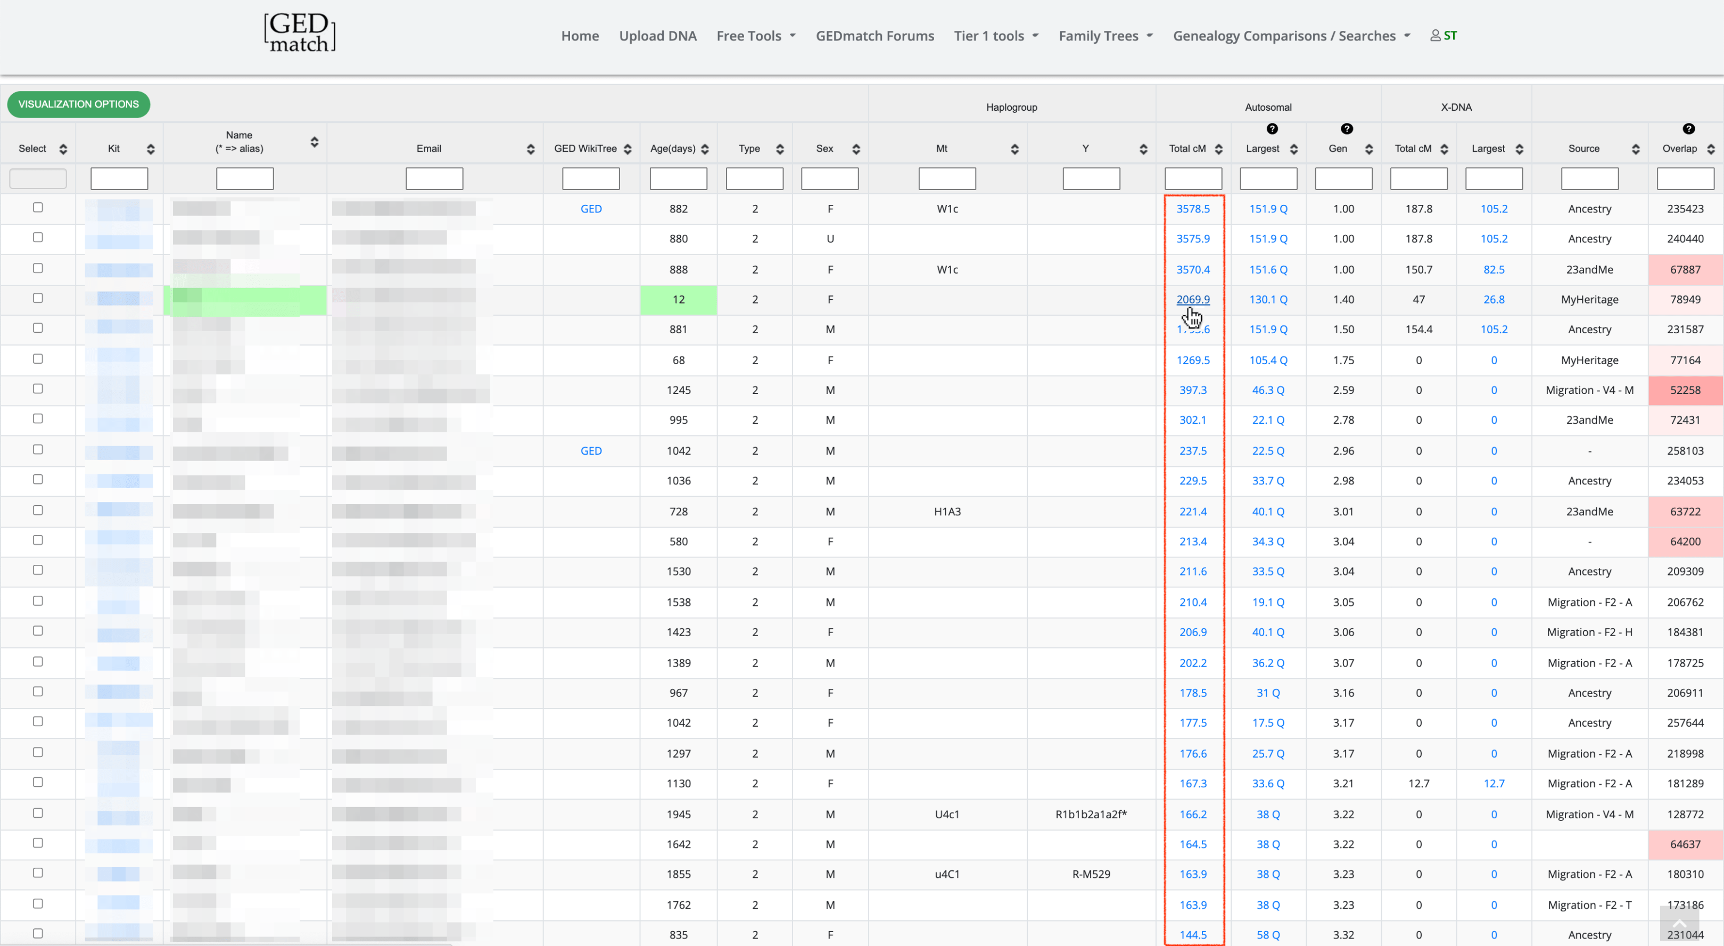The image size is (1724, 946).
Task: Click the Home menu item
Action: [580, 36]
